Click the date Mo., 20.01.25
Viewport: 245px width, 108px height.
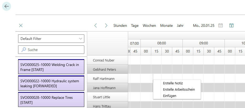pos(204,26)
